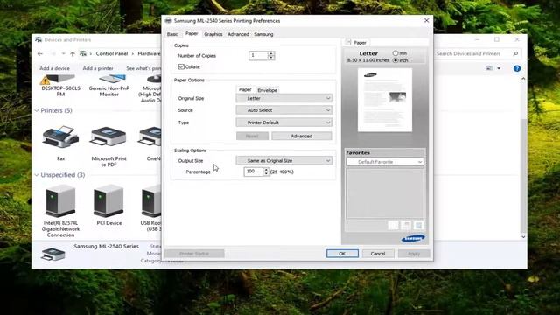Click the Samsung ML-2540 Series icon in details pane
This screenshot has height=315, width=560.
coord(53,255)
